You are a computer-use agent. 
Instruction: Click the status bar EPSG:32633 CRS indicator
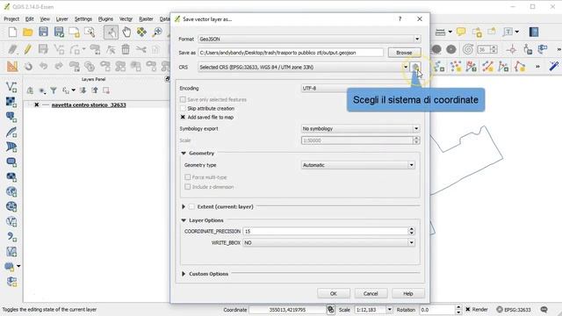pyautogui.click(x=514, y=310)
